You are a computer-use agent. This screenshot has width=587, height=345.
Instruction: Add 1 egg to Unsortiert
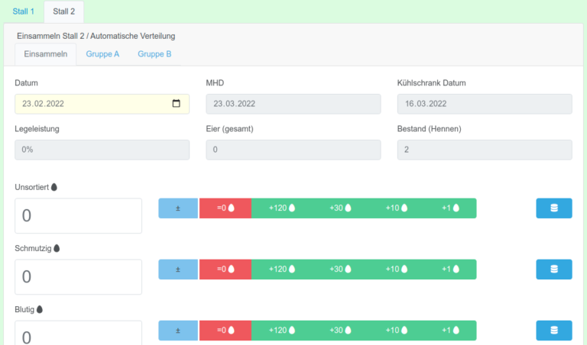[450, 208]
